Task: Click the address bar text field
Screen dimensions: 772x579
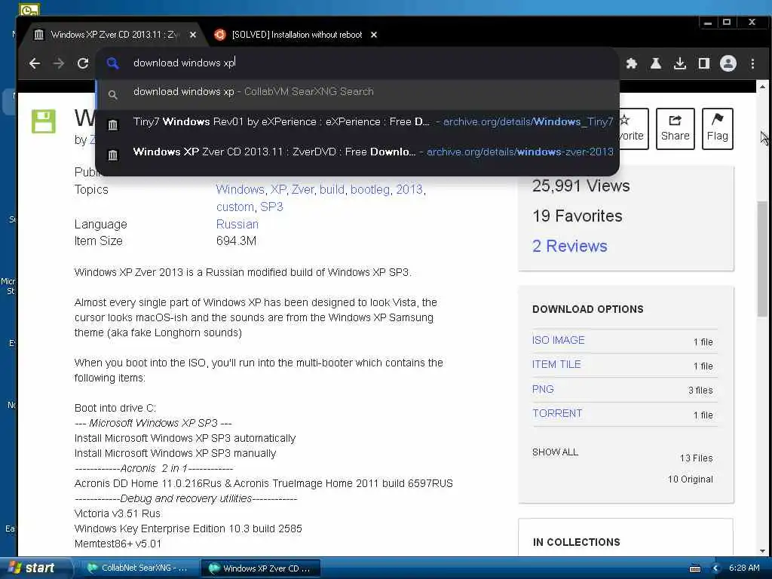Action: click(x=357, y=63)
